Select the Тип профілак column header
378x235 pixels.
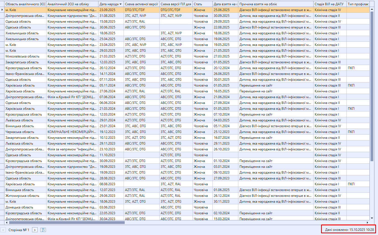(358, 4)
